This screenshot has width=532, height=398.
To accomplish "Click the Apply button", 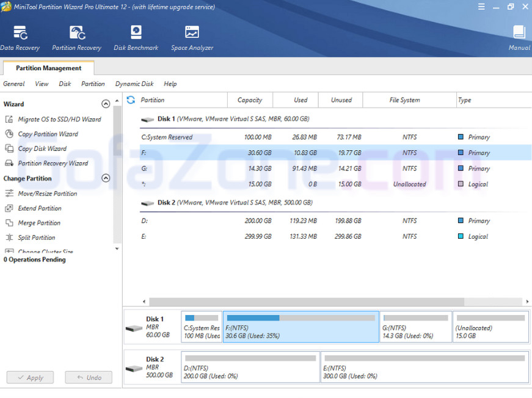I will click(29, 378).
